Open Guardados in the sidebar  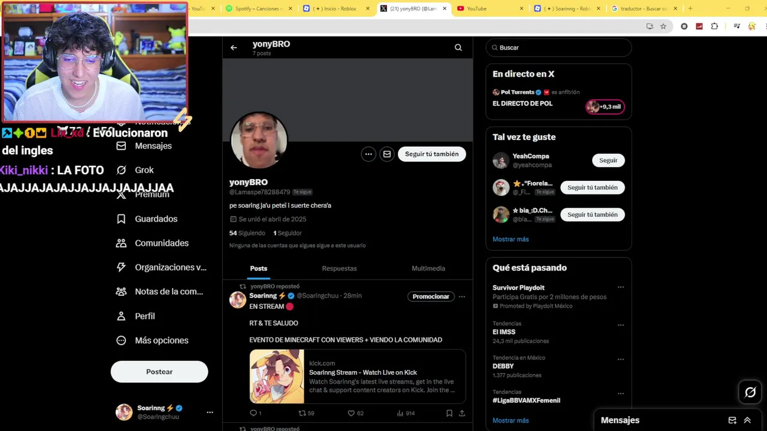click(147, 218)
